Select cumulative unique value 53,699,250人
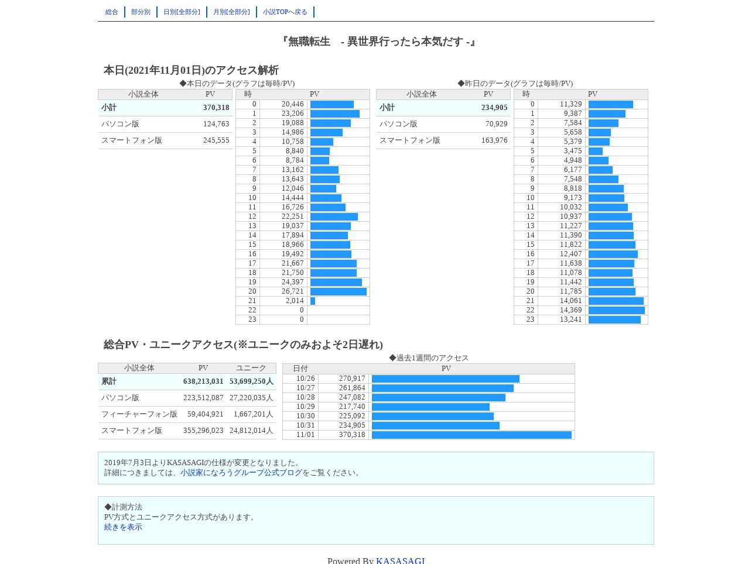The image size is (752, 564). coord(251,381)
